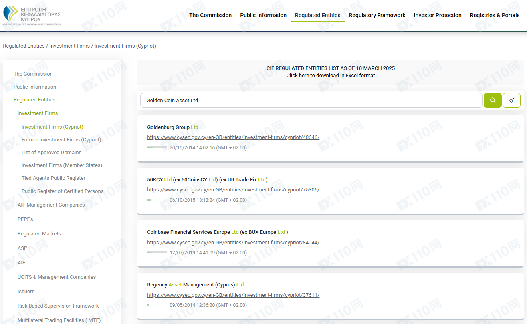Open PEPPs sidebar item
The height and width of the screenshot is (324, 527).
[x=25, y=219]
